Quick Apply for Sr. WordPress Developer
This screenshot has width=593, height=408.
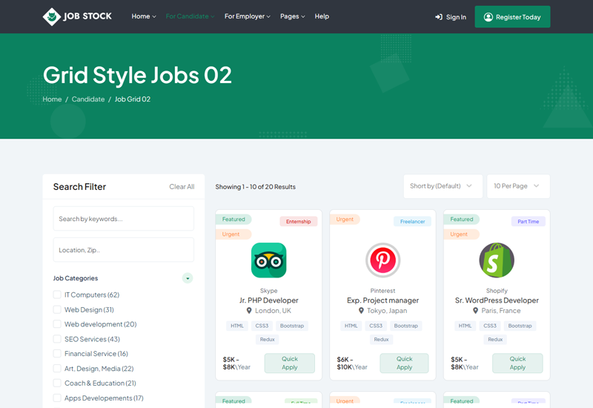517,363
